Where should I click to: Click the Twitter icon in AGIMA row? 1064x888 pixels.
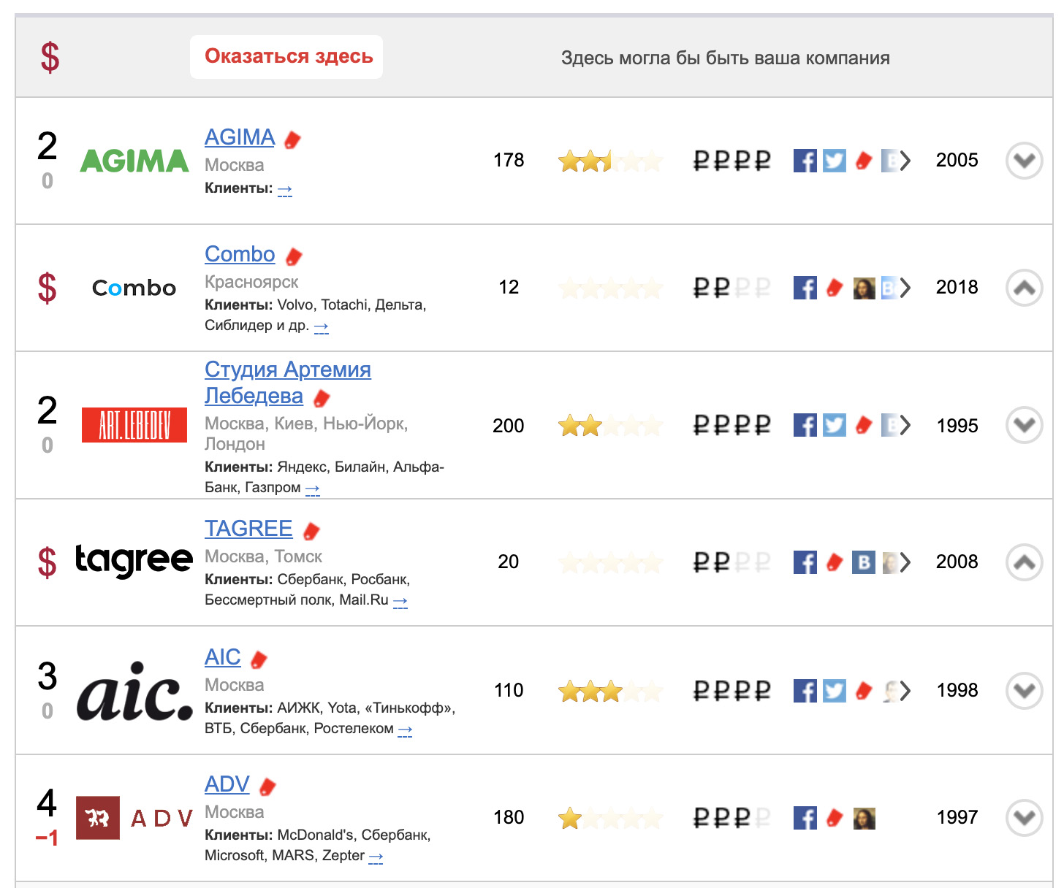(834, 161)
